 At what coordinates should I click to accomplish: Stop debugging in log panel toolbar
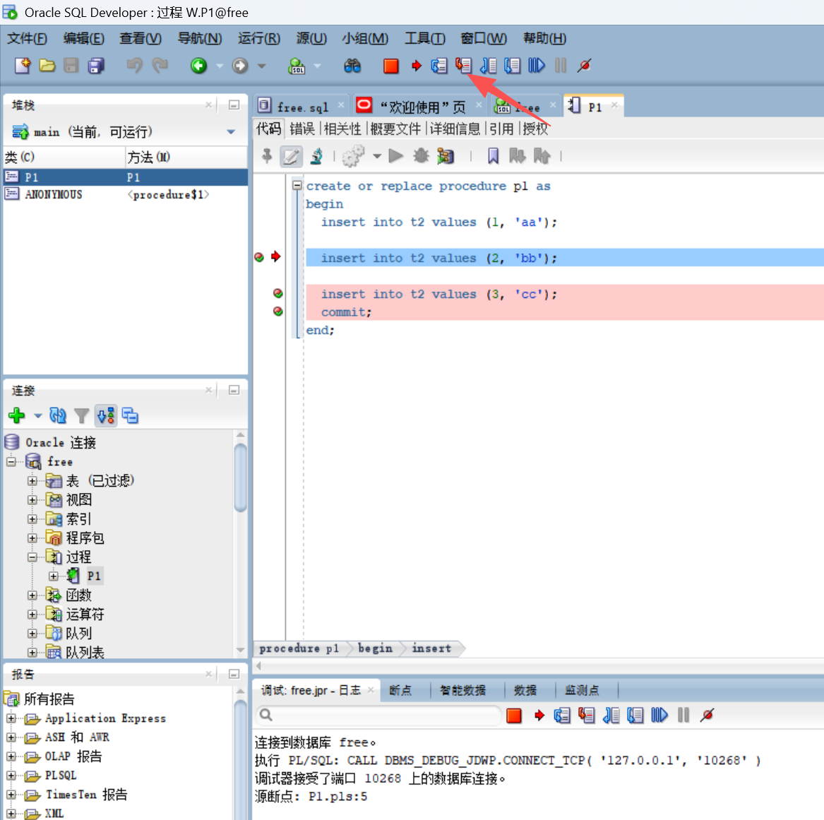click(514, 715)
